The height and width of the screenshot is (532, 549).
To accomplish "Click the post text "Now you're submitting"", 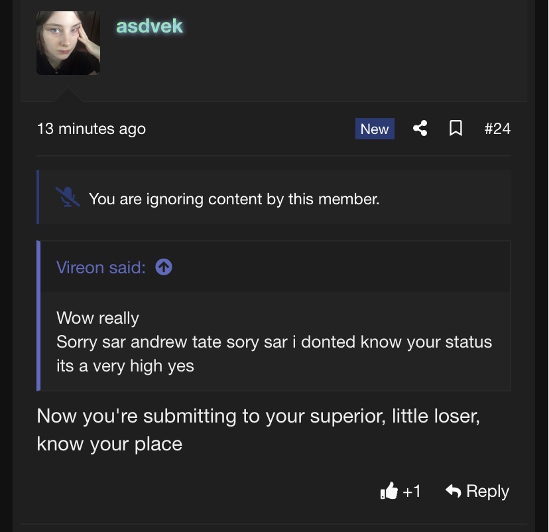I will click(258, 416).
